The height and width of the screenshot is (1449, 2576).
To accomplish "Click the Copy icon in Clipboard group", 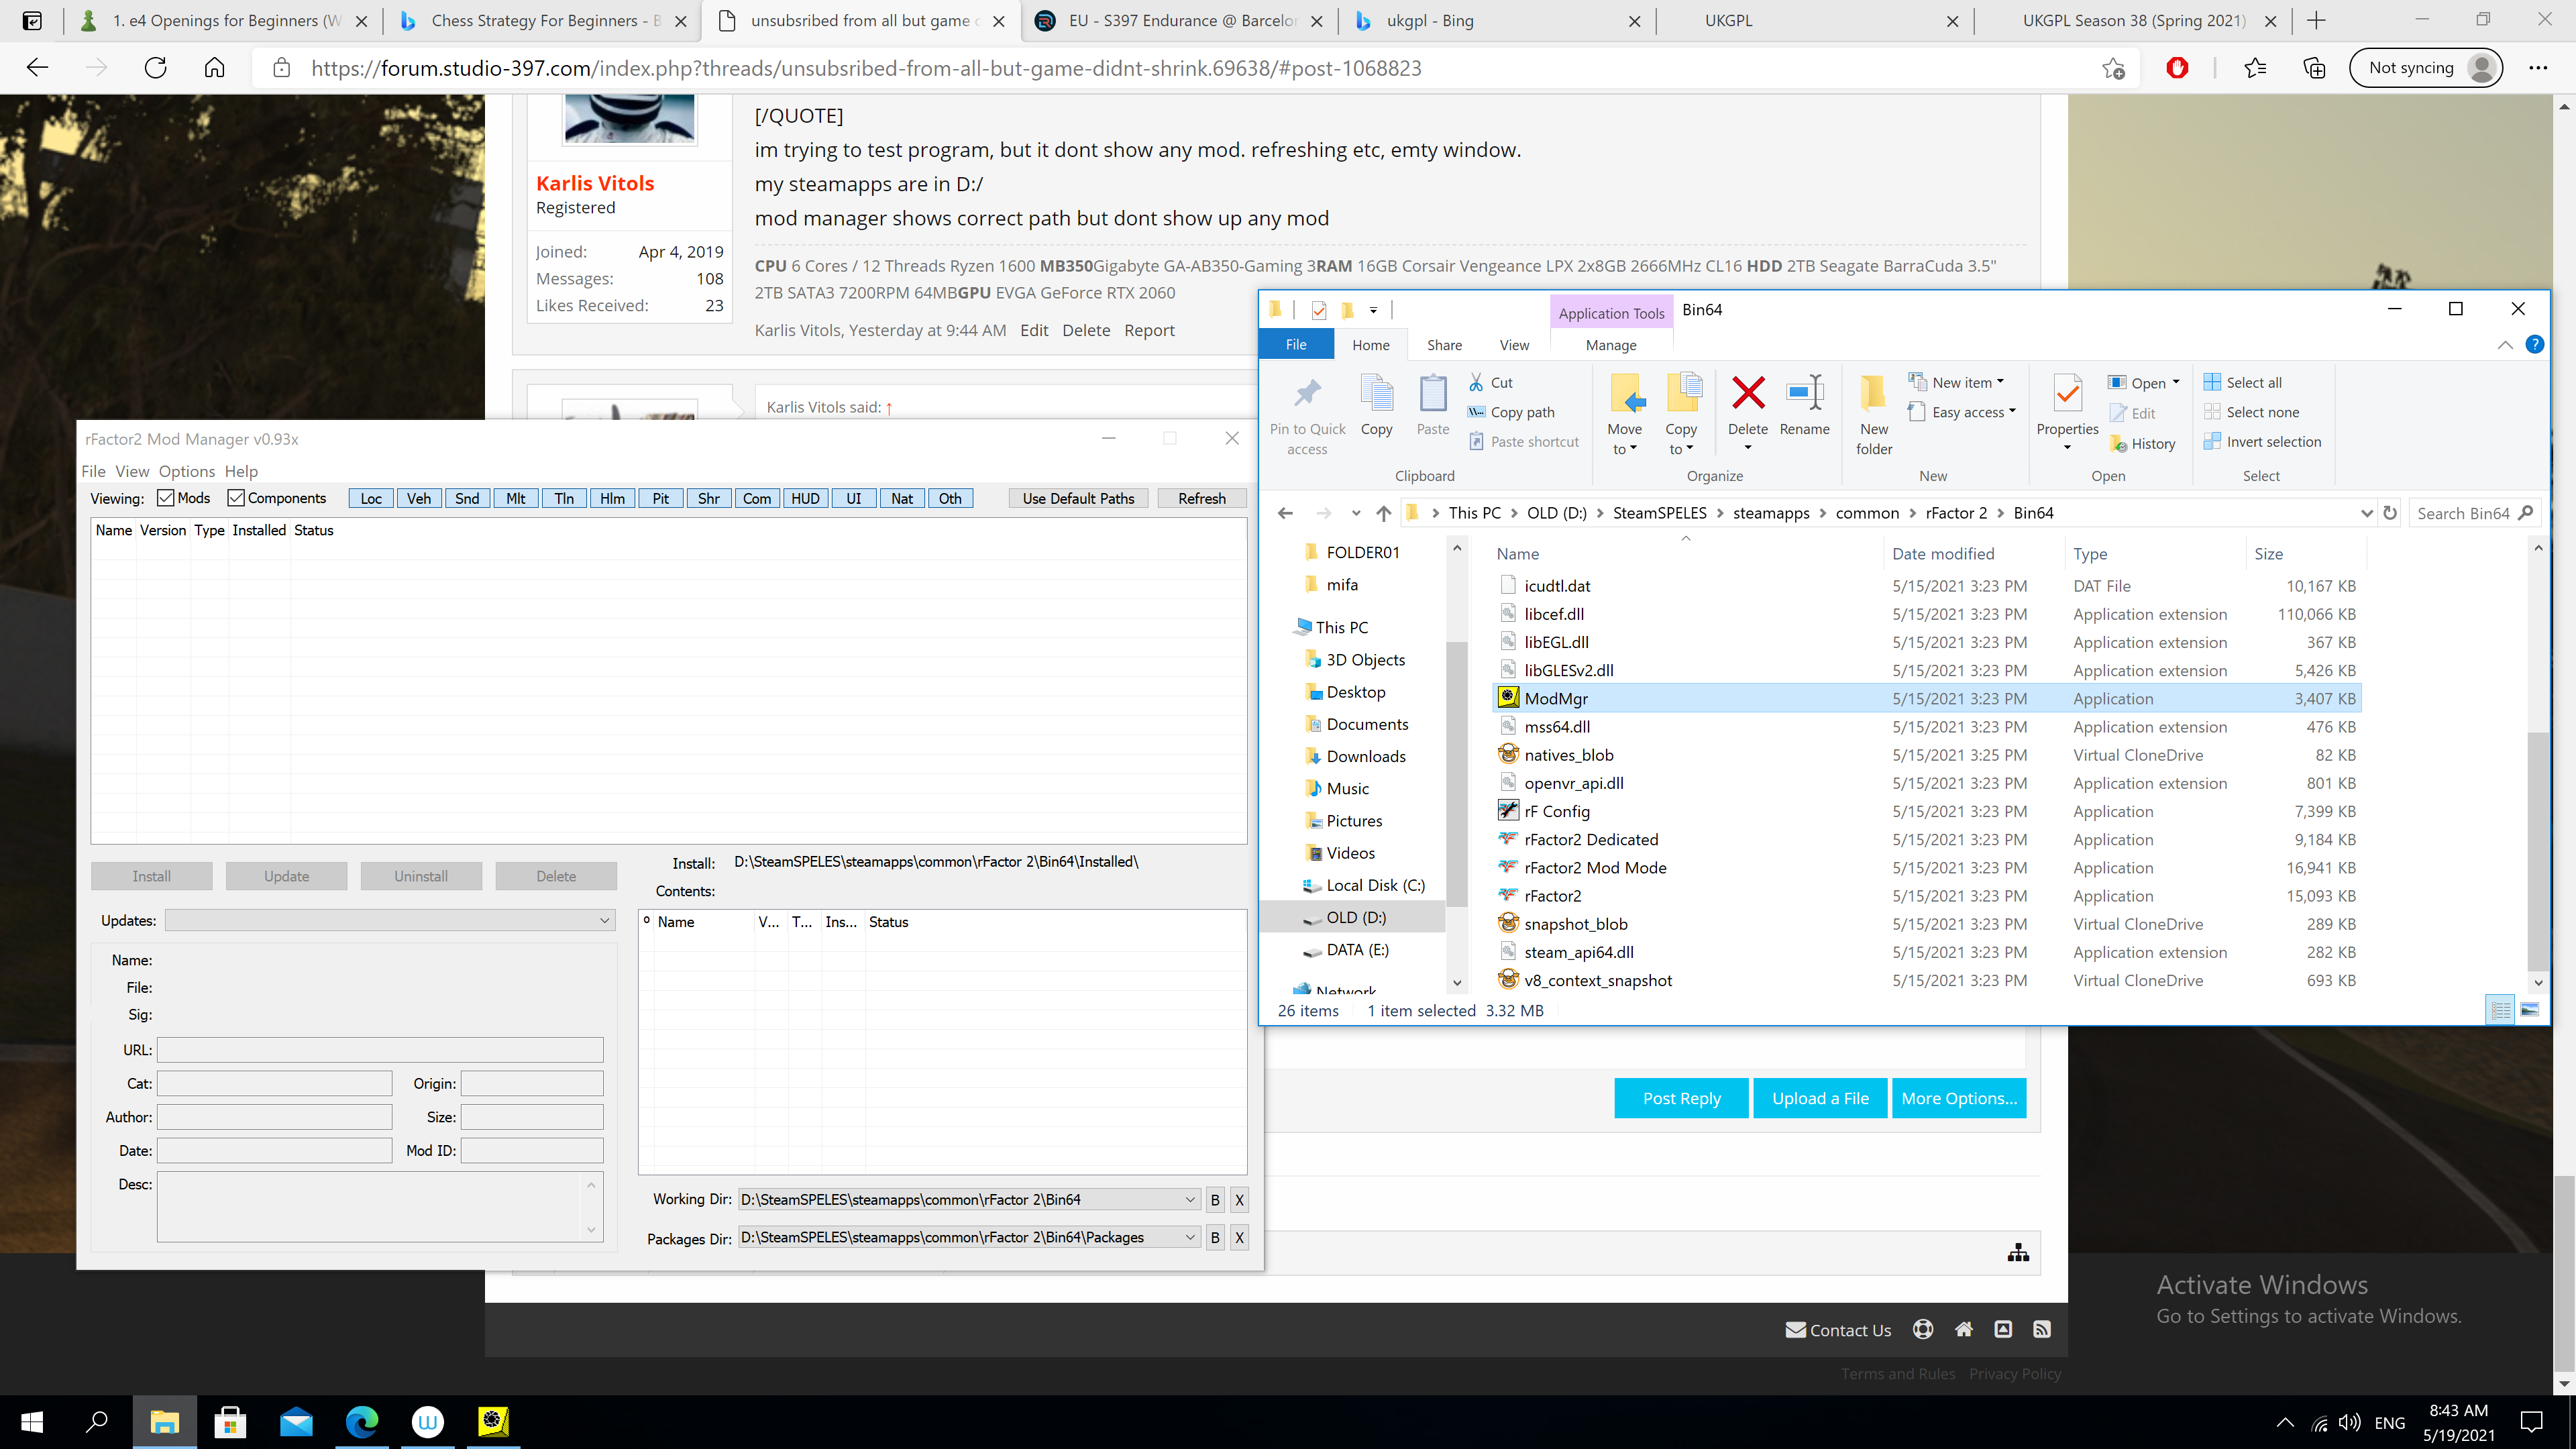I will pyautogui.click(x=1377, y=394).
